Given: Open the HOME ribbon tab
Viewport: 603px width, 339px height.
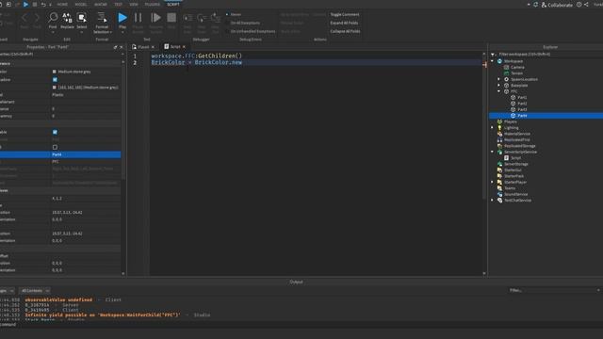Looking at the screenshot, I should 62,4.
